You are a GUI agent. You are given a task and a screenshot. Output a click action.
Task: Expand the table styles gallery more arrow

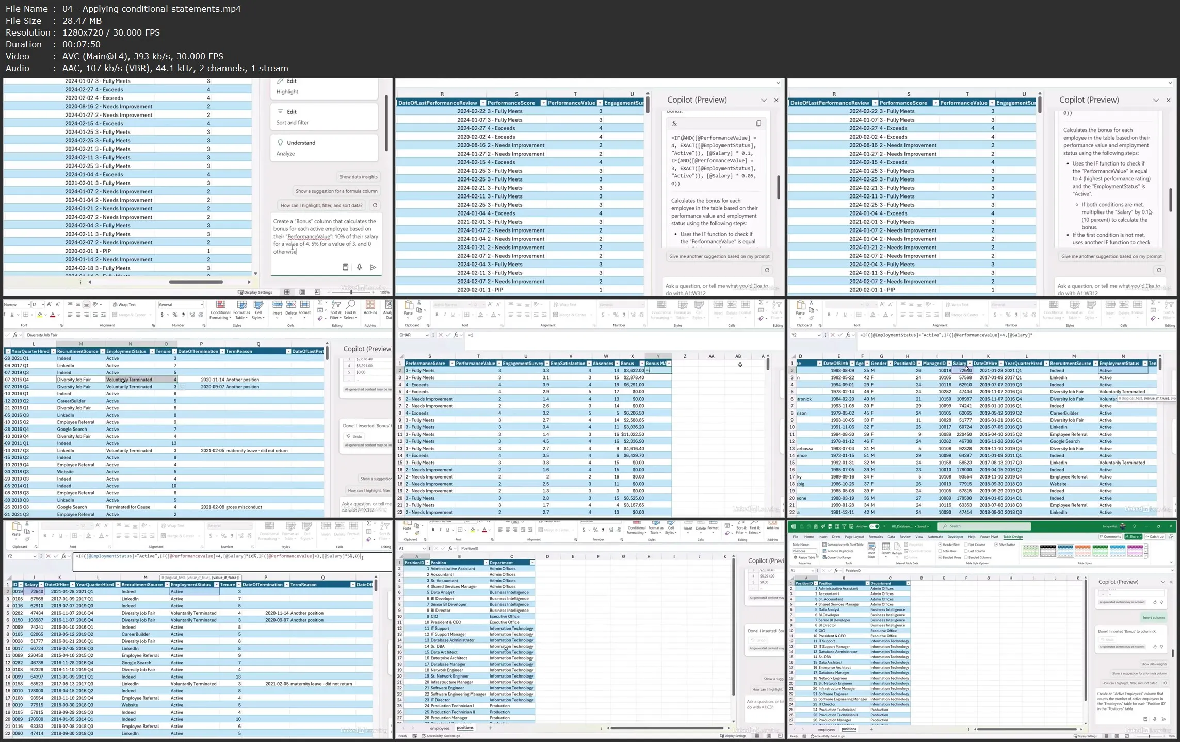[1146, 556]
